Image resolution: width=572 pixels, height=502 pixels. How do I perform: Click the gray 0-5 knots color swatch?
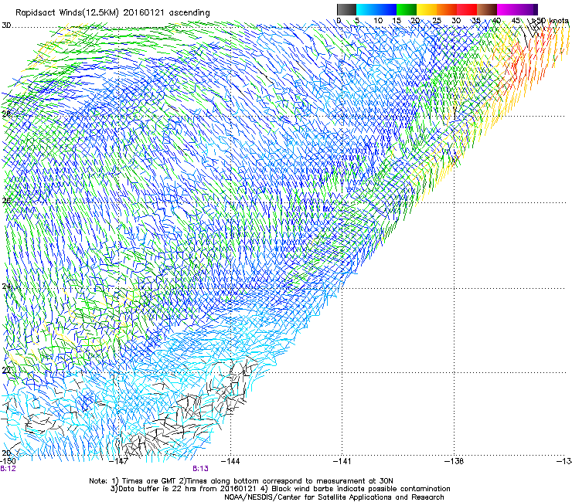coord(346,9)
